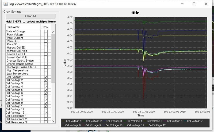Show the High Temperature parameter
Viewport: 214px width, 132px height.
pyautogui.click(x=46, y=70)
